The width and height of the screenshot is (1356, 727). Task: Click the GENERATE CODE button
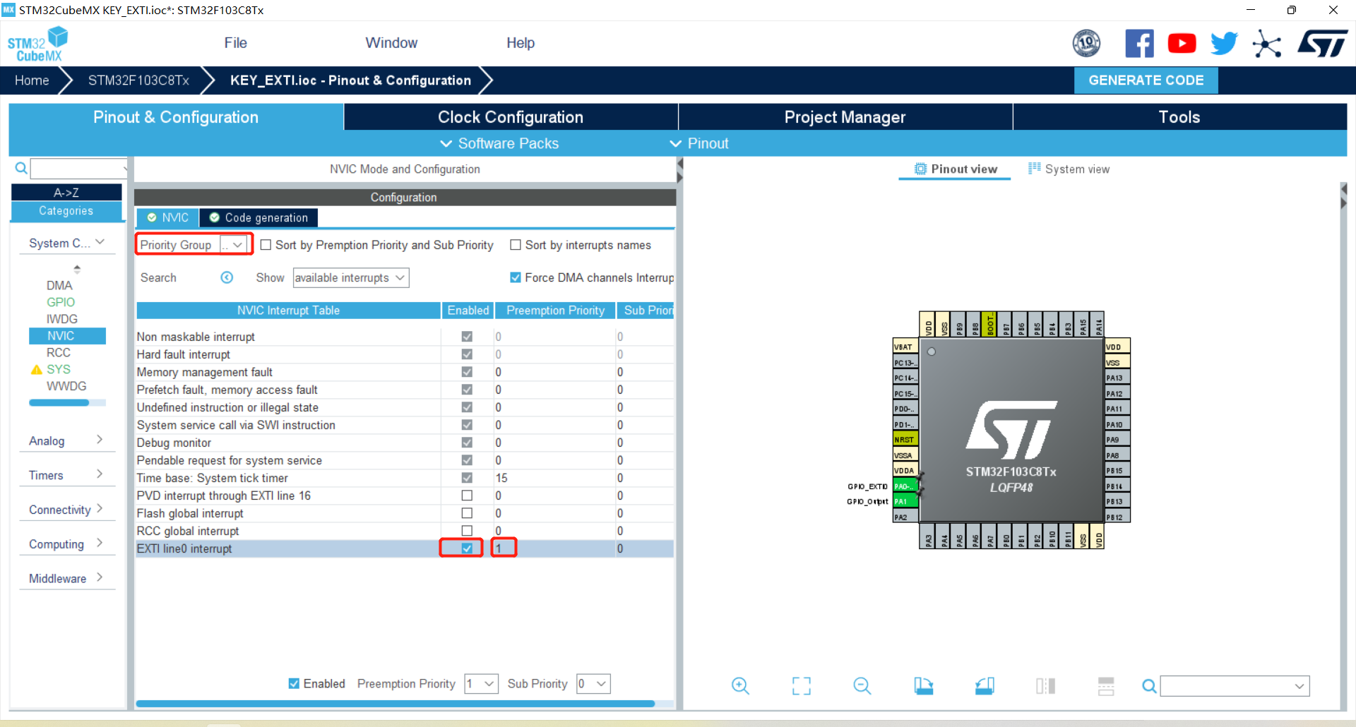1146,80
